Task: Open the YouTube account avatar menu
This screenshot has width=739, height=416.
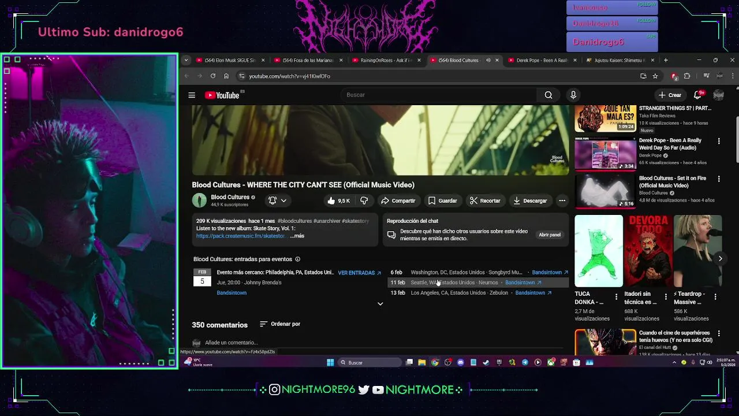Action: coord(718,95)
